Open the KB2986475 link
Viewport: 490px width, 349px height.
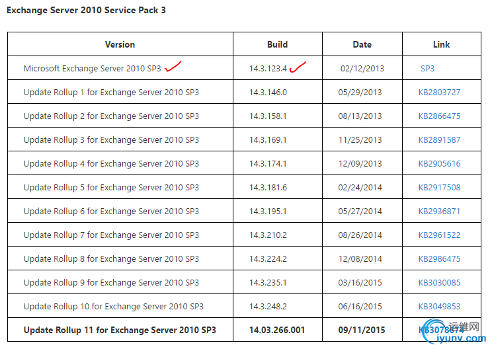pyautogui.click(x=439, y=258)
